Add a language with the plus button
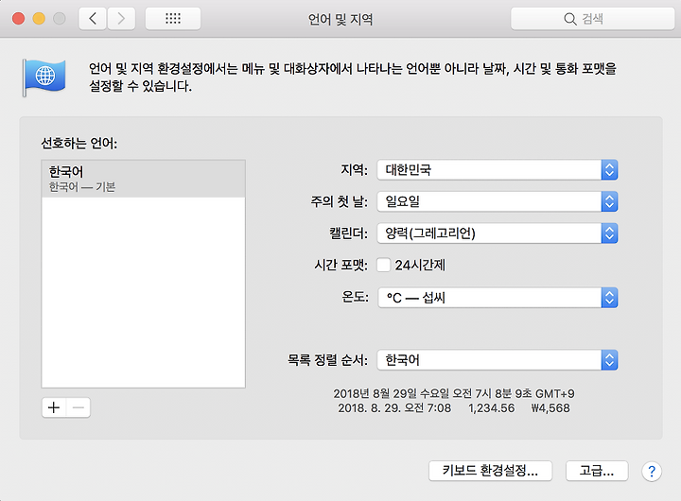Image resolution: width=681 pixels, height=501 pixels. [54, 407]
